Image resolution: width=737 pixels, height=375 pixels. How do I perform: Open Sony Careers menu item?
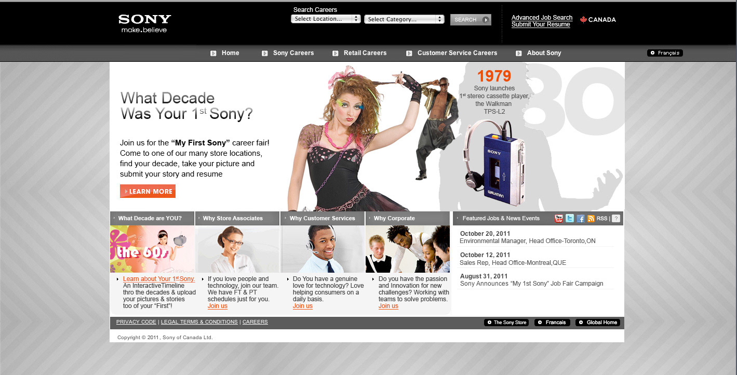click(293, 53)
